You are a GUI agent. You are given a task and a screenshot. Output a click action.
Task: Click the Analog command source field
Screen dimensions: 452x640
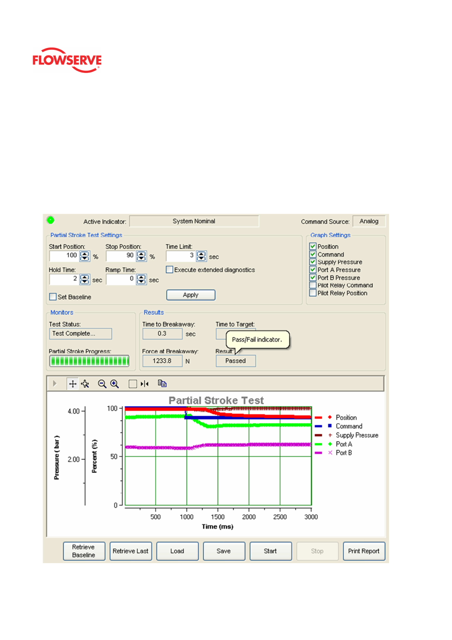click(369, 221)
